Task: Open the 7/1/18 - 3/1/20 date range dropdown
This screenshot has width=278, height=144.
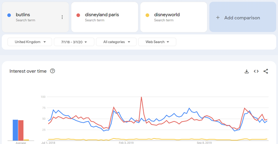Action: click(74, 42)
